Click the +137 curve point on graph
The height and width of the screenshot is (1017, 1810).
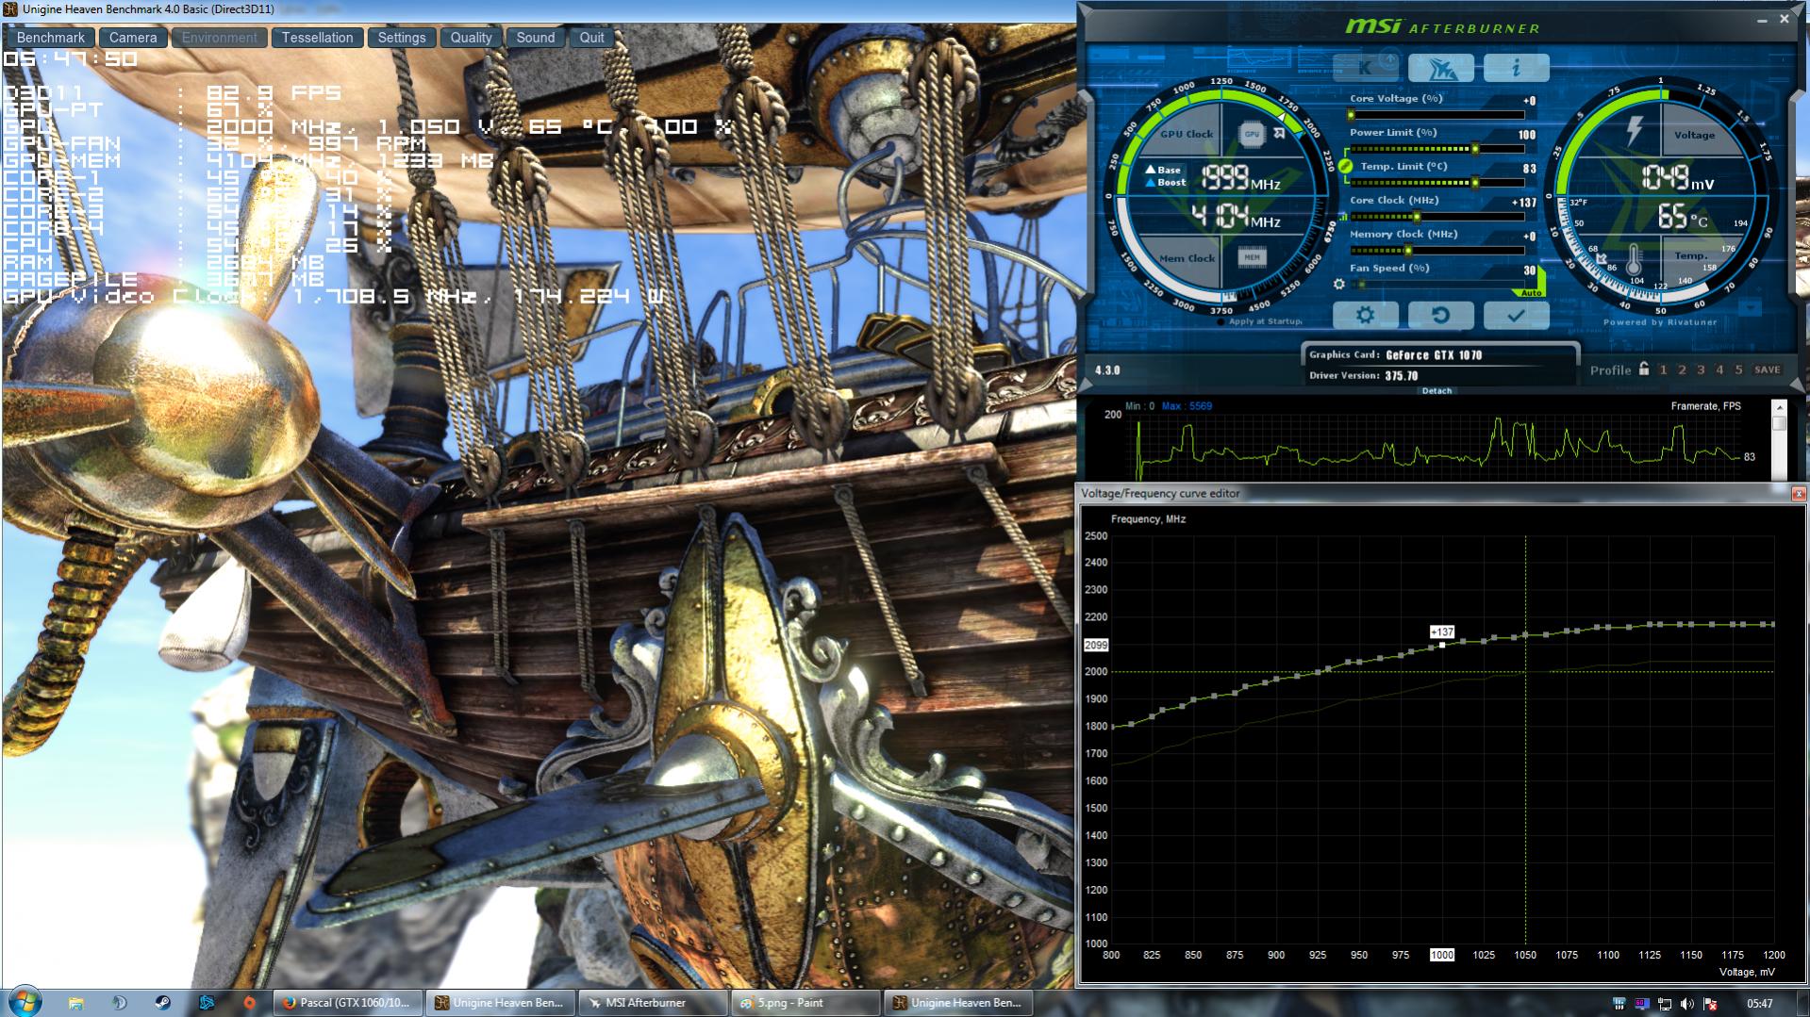coord(1442,645)
